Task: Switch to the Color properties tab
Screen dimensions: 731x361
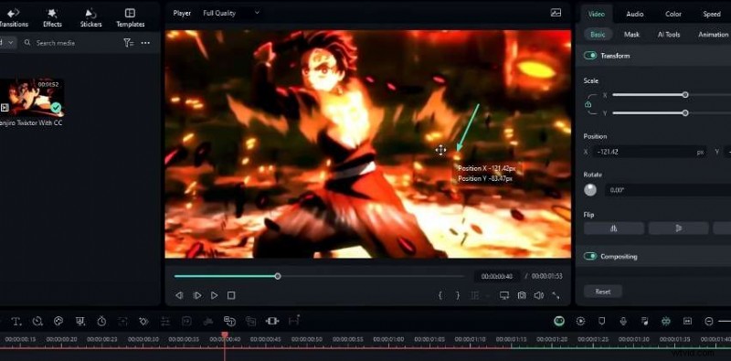Action: point(673,14)
